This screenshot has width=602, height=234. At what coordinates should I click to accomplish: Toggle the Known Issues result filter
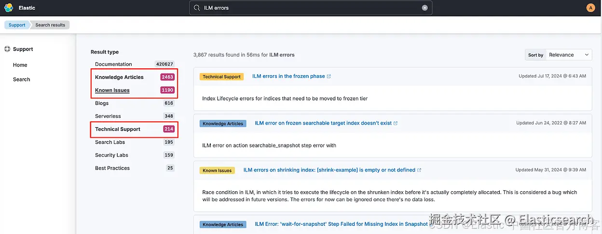point(112,90)
